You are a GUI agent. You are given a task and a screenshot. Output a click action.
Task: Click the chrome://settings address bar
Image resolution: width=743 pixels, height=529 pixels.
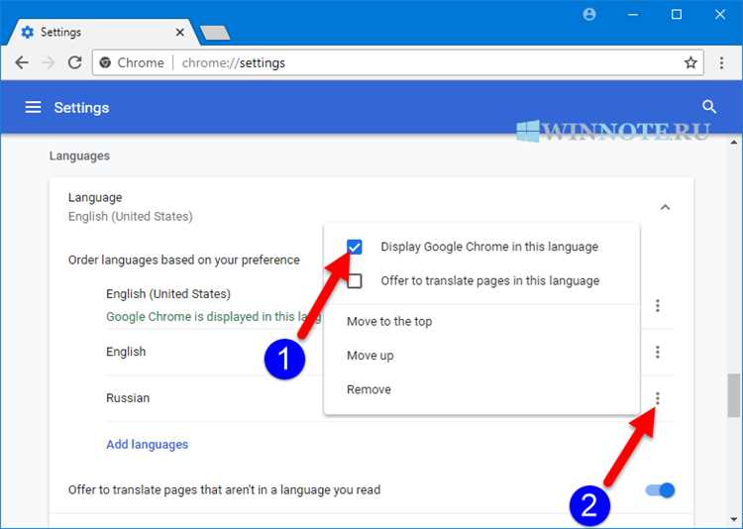coord(398,62)
